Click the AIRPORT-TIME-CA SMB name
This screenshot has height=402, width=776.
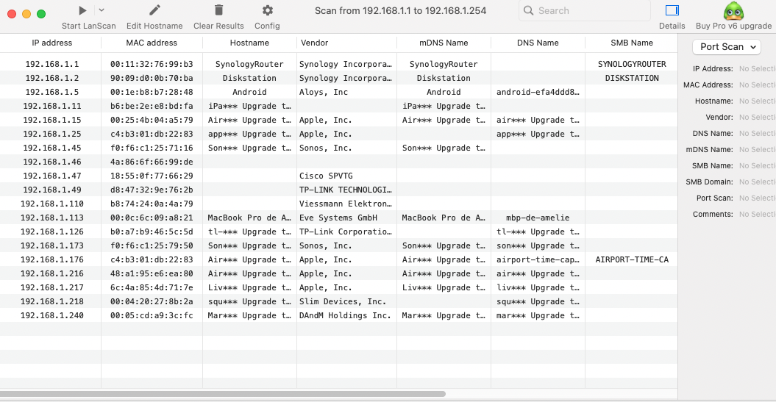632,259
